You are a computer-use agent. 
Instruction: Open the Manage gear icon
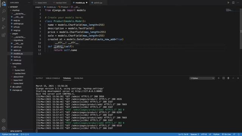pos(3,128)
